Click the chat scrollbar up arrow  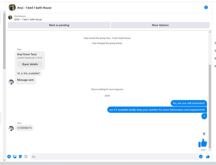coord(210,32)
